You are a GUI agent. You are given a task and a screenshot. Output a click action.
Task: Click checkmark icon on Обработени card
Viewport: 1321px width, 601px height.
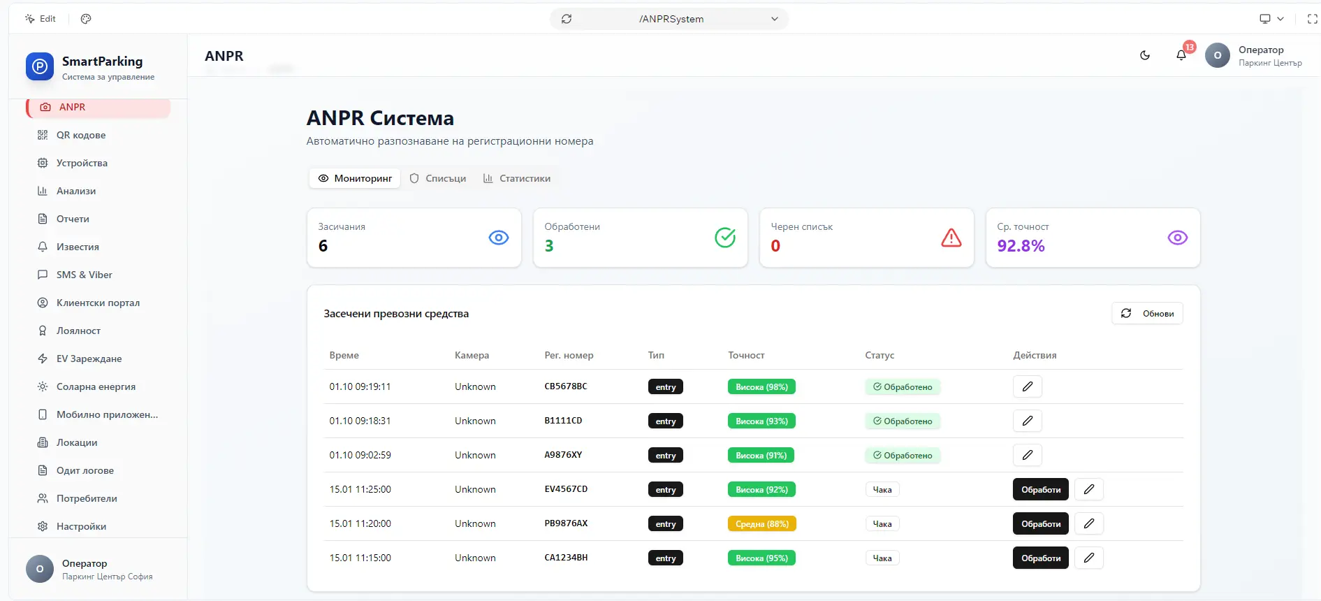point(725,238)
